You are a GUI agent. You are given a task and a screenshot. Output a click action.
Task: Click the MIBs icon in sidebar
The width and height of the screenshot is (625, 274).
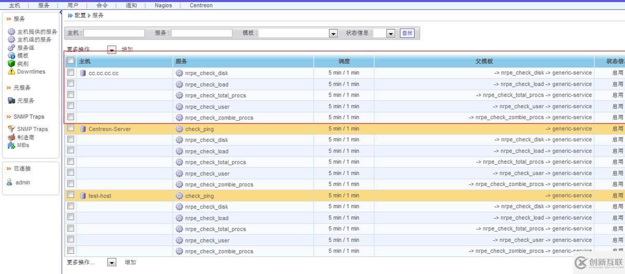[11, 145]
